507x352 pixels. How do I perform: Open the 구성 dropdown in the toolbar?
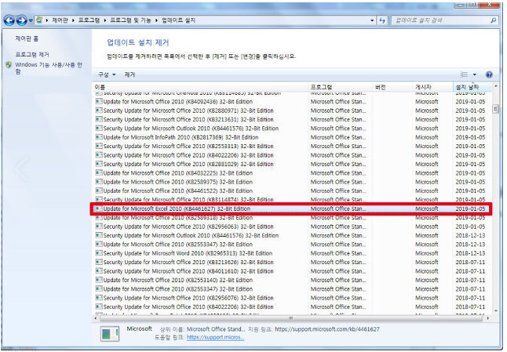pos(107,74)
